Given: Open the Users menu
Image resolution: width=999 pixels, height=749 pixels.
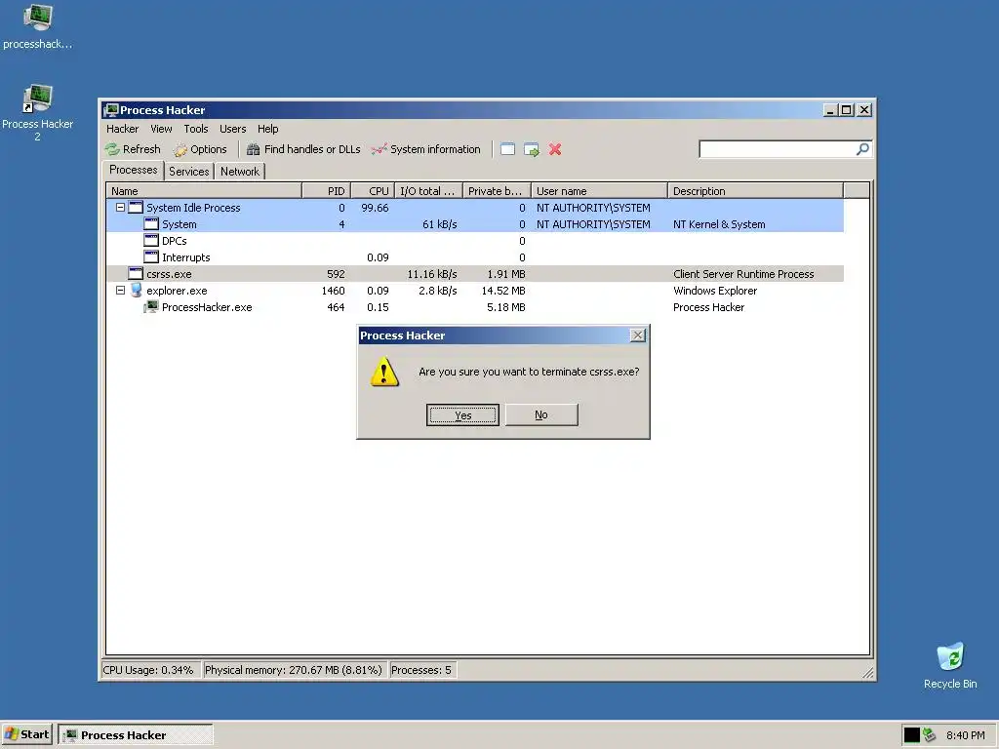Looking at the screenshot, I should (x=232, y=129).
